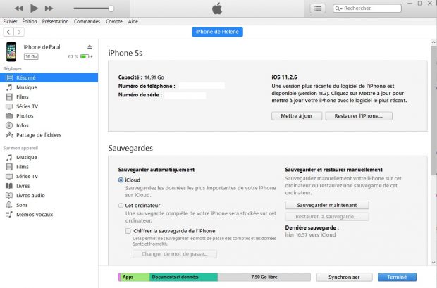Open the Commandes menu
This screenshot has height=288, width=437.
pos(87,21)
